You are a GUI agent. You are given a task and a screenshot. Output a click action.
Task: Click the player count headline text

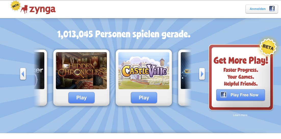coord(124,34)
